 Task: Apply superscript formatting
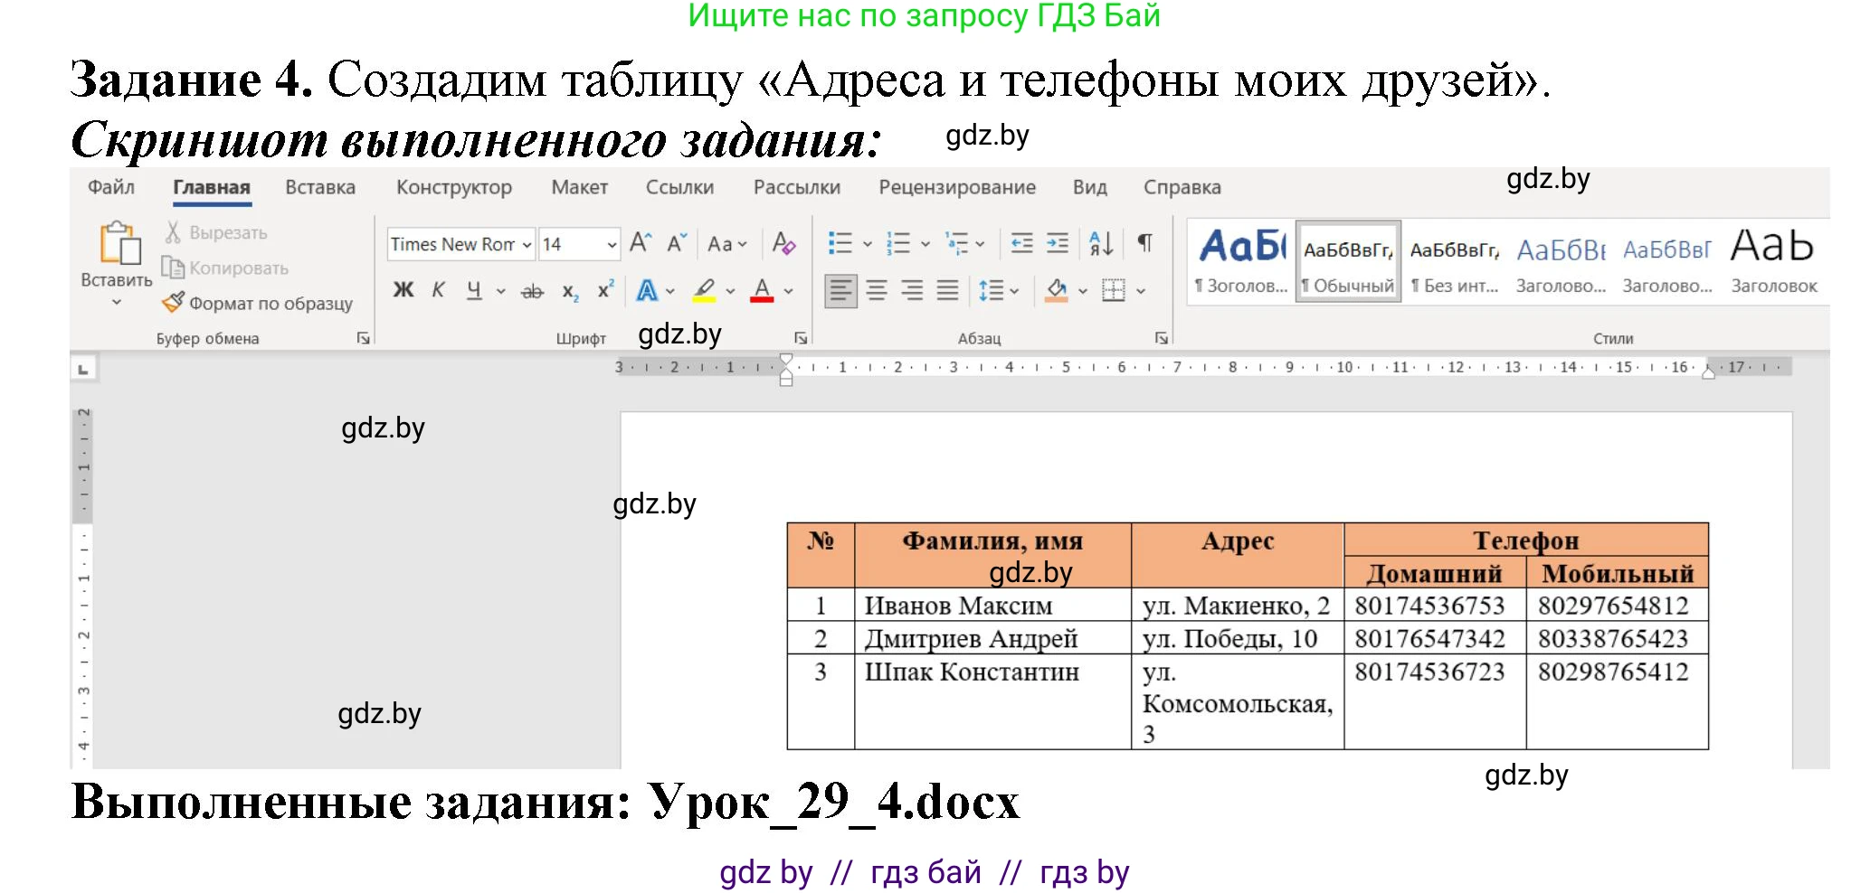point(604,290)
